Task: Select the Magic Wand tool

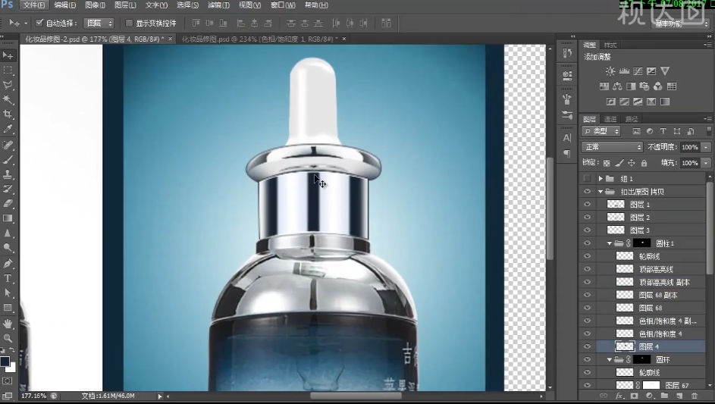Action: point(8,99)
